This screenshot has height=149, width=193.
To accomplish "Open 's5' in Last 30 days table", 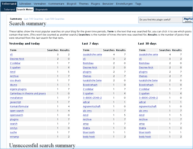I will click(140, 59).
